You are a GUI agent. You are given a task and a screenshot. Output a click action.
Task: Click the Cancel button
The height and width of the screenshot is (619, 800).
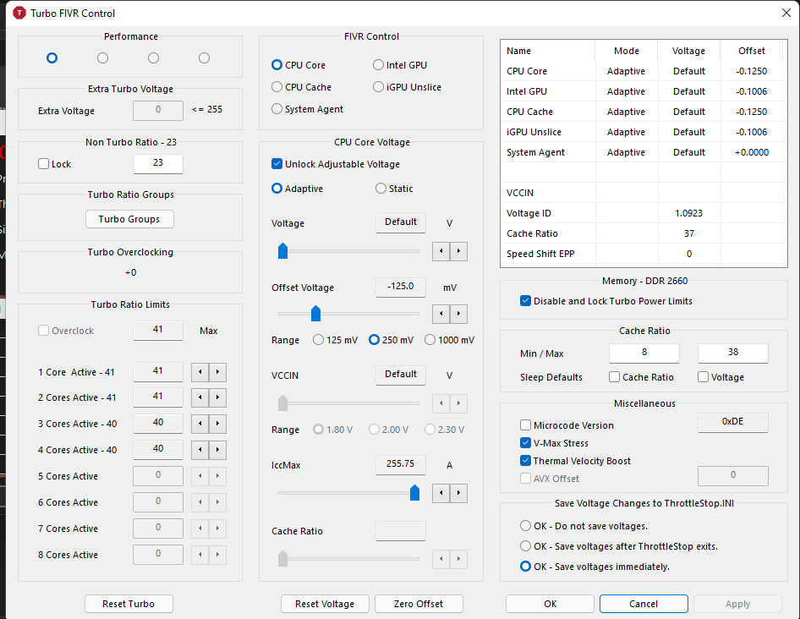[x=644, y=604]
